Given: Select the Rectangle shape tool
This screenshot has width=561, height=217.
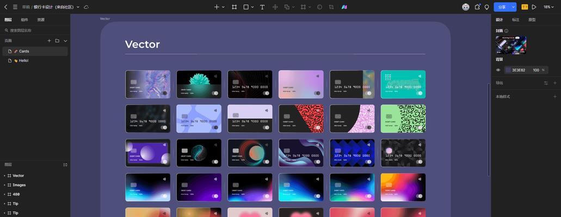Looking at the screenshot, I should (x=246, y=7).
